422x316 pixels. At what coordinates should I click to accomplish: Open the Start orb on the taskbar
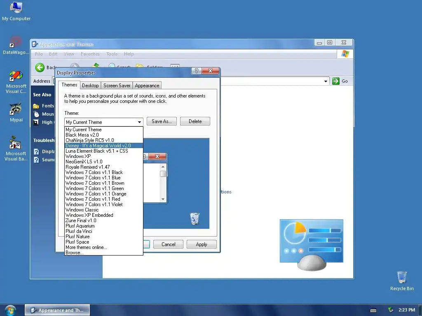tap(10, 310)
